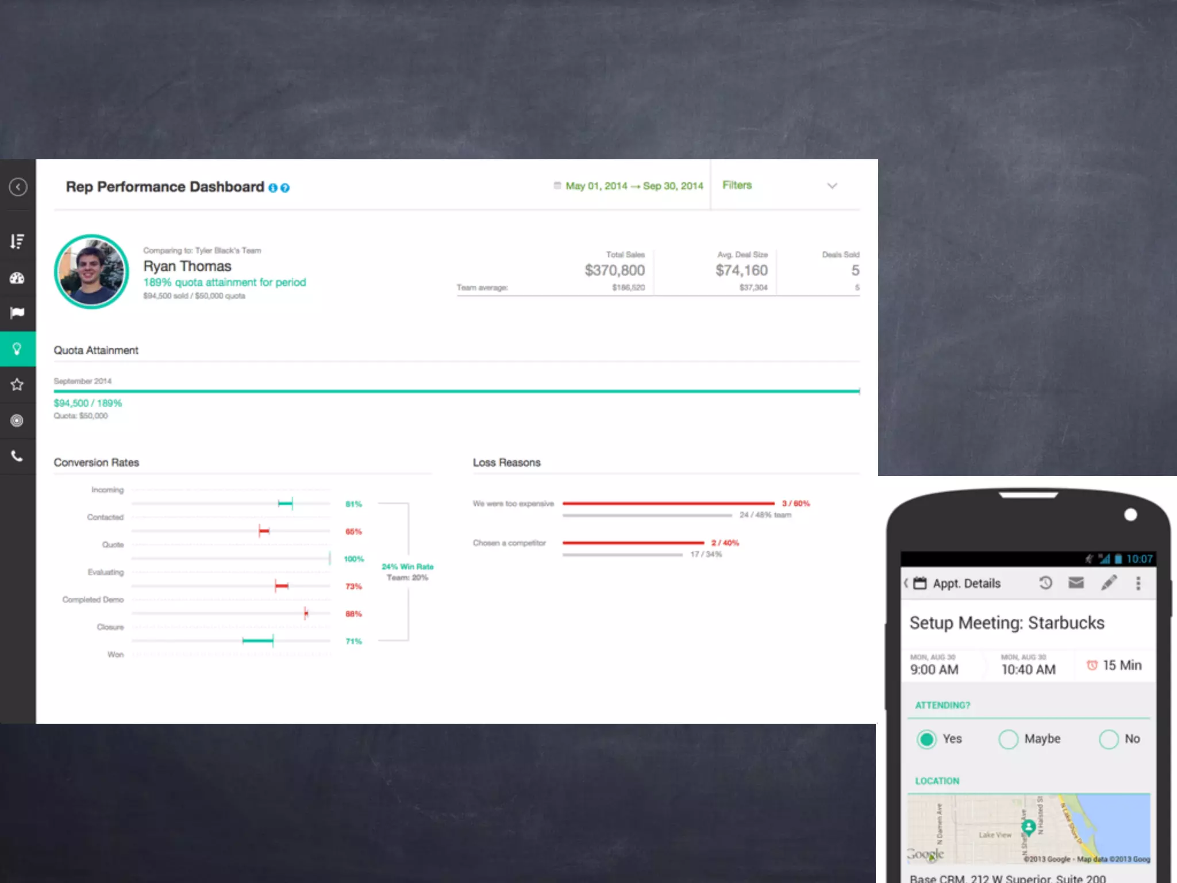Click the collapse sidebar back arrow
1177x883 pixels.
[18, 187]
